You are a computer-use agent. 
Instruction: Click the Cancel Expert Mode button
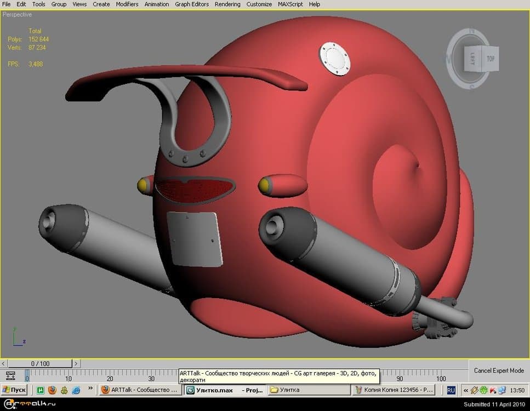pyautogui.click(x=499, y=370)
